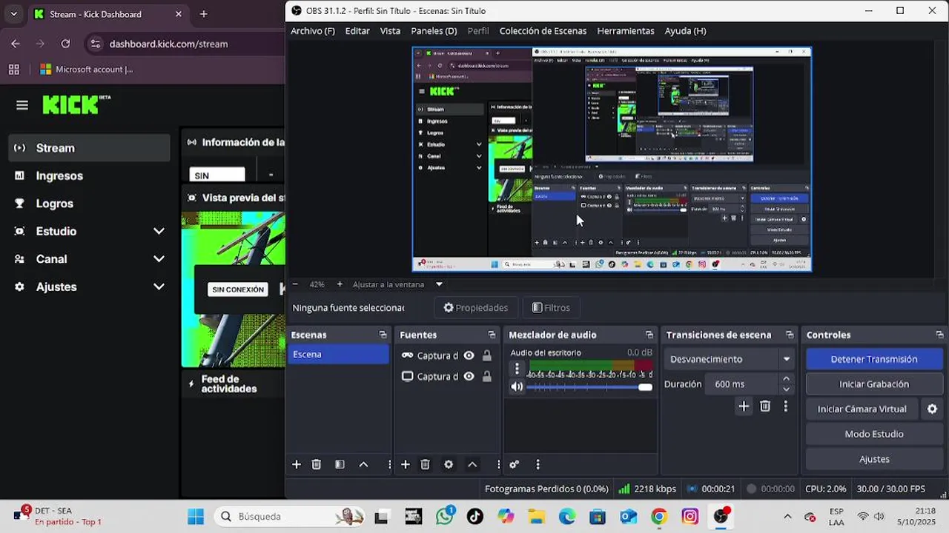949x533 pixels.
Task: Open Archivo menu in OBS
Action: [313, 31]
